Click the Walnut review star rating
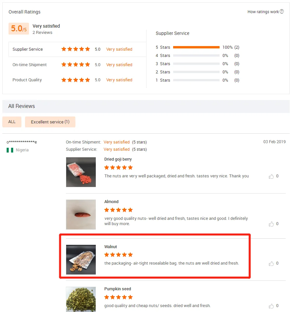 tap(119, 255)
